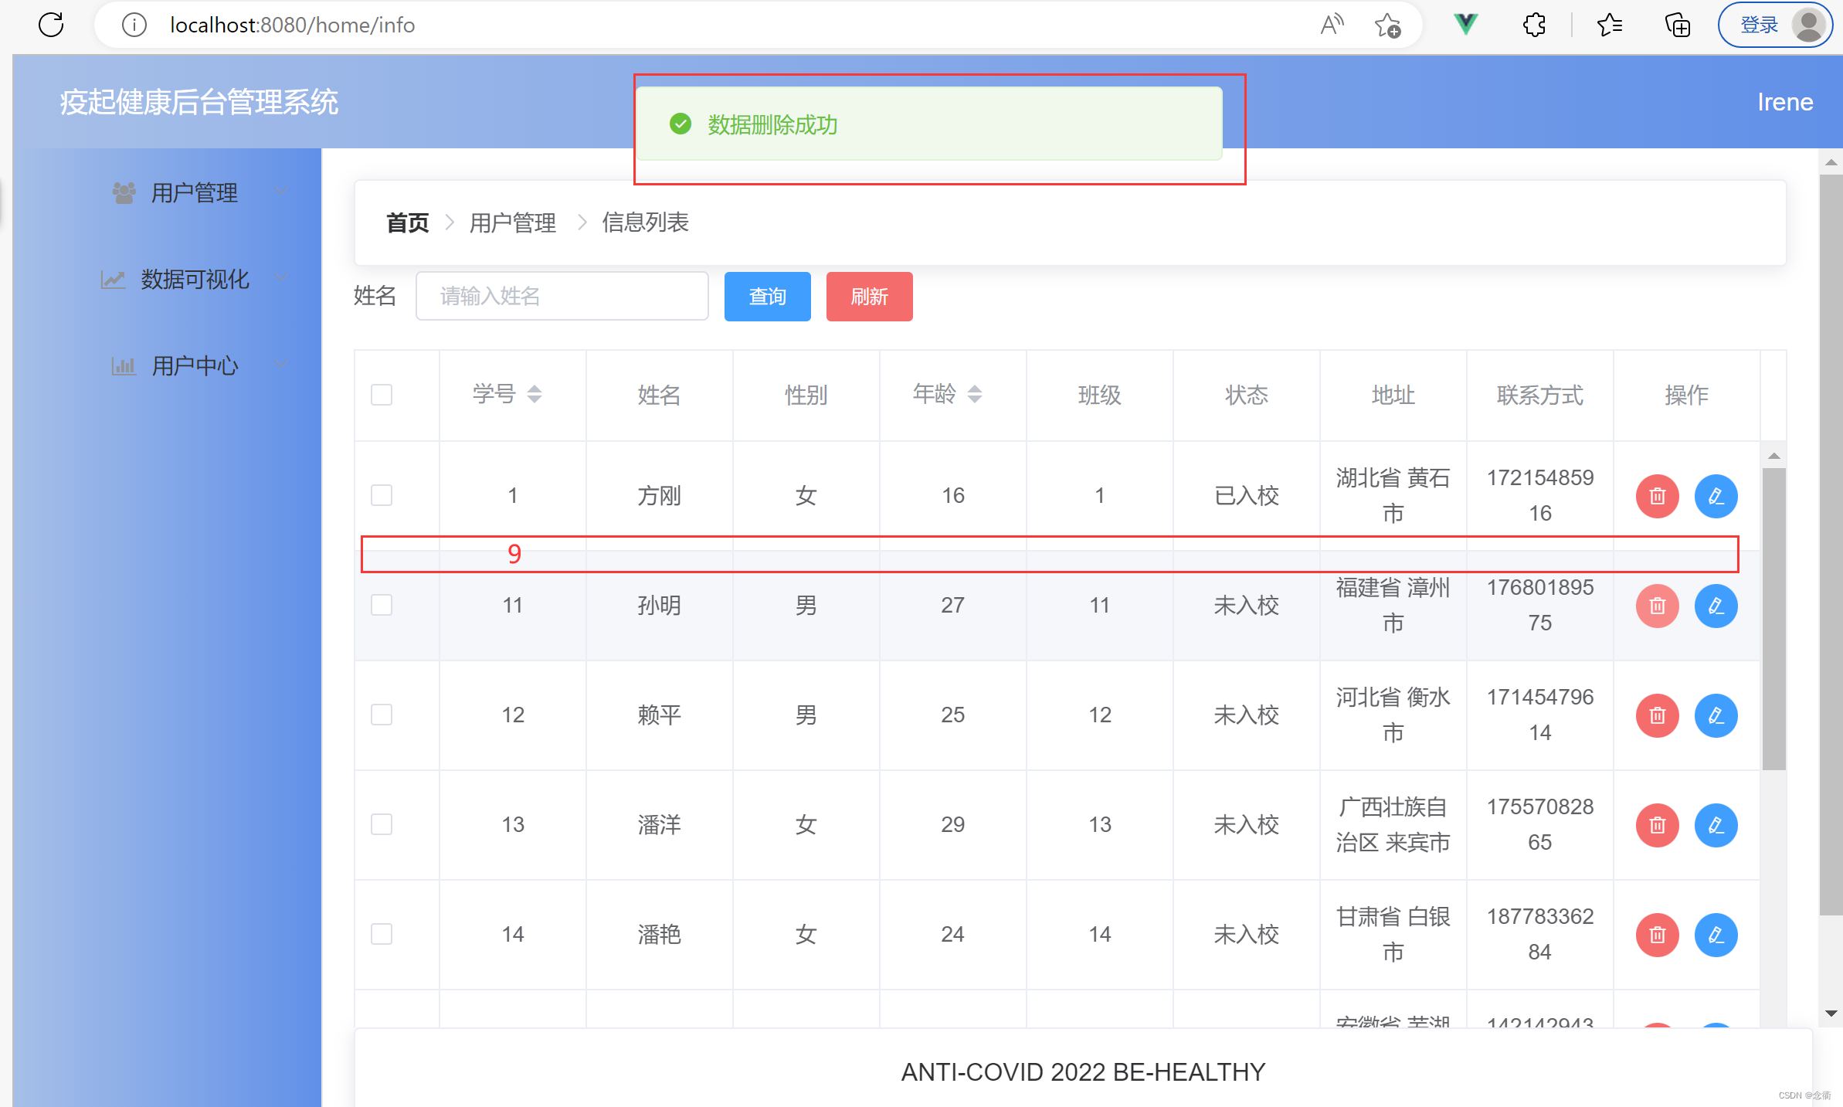Select the 用户管理 user icon in sidebar

[124, 192]
